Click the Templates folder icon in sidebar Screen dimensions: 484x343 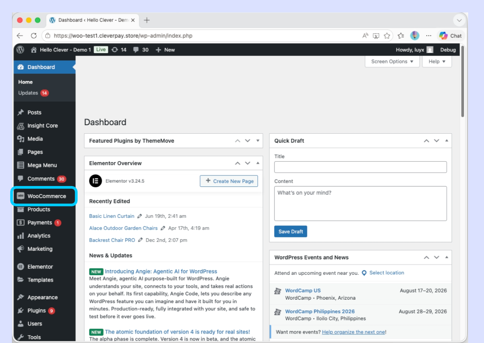coord(21,280)
